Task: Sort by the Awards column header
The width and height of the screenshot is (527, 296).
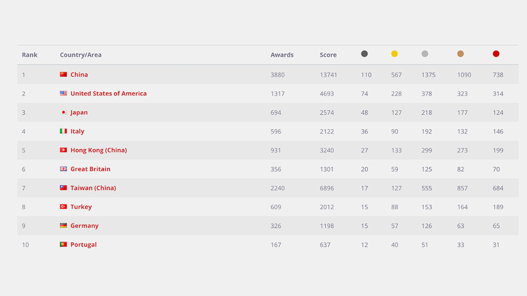Action: (x=282, y=55)
